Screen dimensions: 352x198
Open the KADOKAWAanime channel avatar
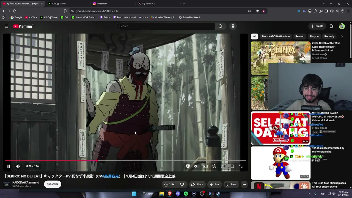[7, 184]
